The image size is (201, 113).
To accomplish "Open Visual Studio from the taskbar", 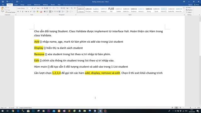I will point(64,111).
